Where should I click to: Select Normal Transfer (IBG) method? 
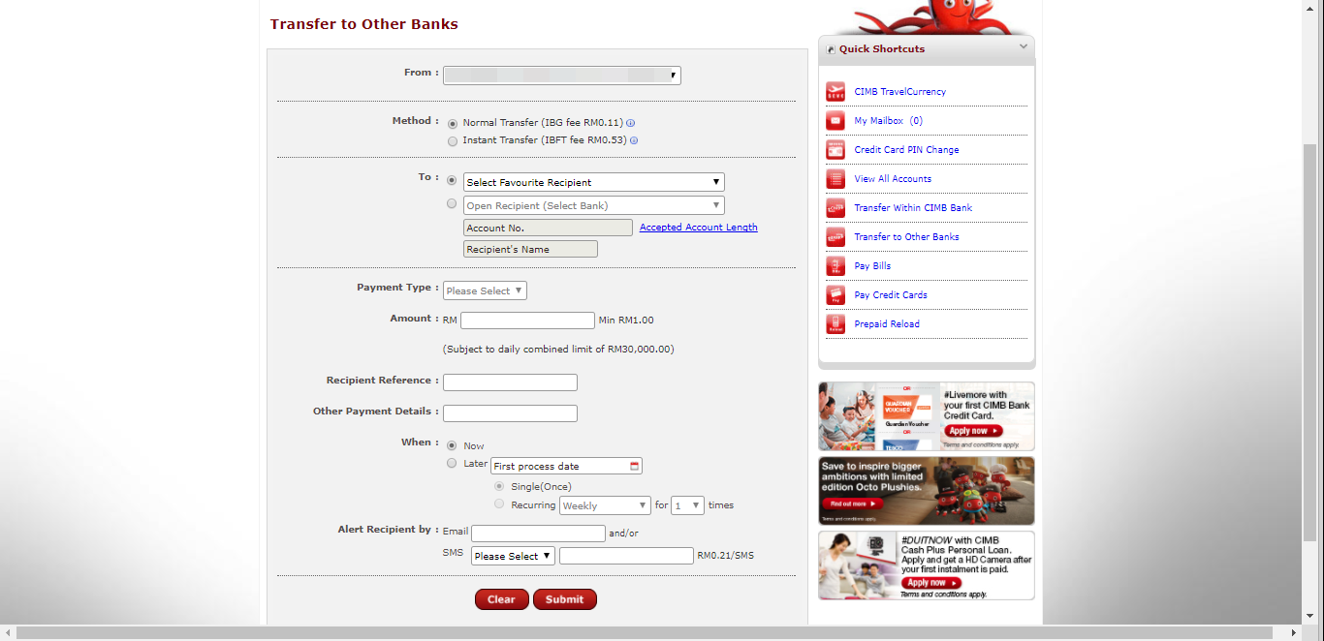(453, 123)
